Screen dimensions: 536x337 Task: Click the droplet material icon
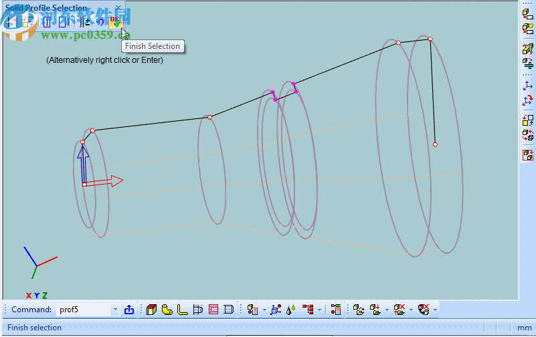290,310
